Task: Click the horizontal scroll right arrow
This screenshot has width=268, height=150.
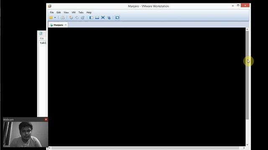Action: (x=244, y=148)
